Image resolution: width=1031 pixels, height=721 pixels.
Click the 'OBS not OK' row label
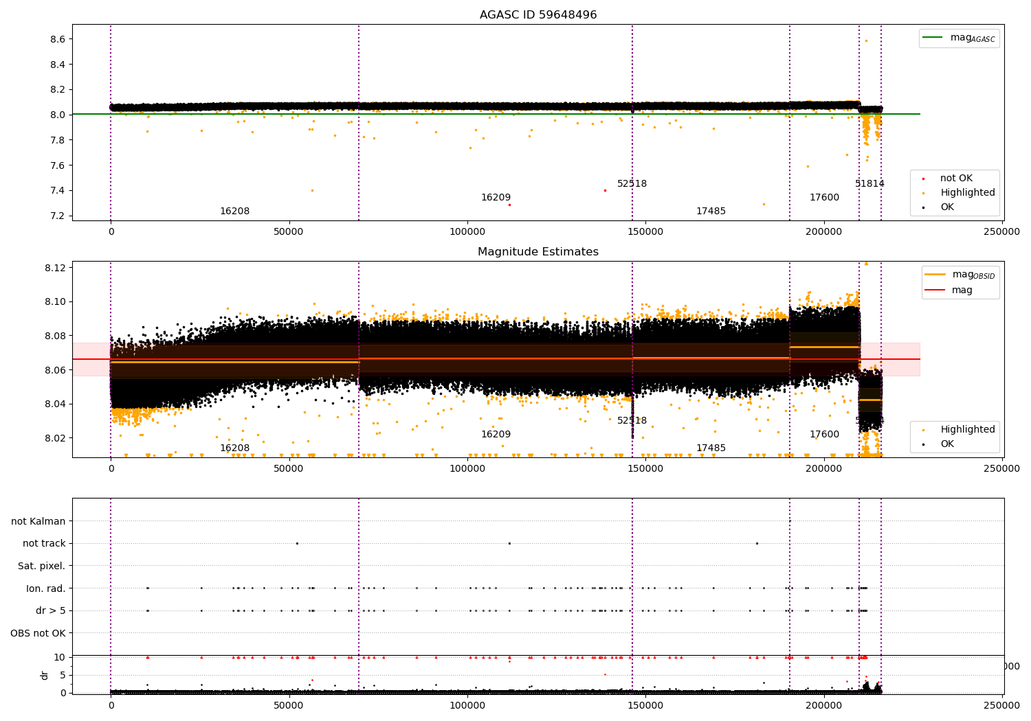click(x=38, y=633)
